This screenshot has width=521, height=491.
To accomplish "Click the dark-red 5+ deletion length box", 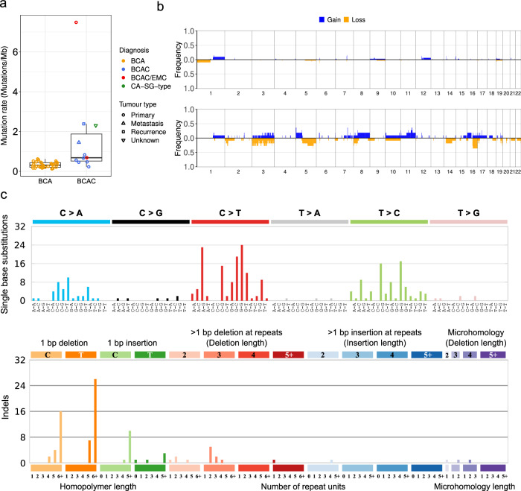I will pos(289,355).
